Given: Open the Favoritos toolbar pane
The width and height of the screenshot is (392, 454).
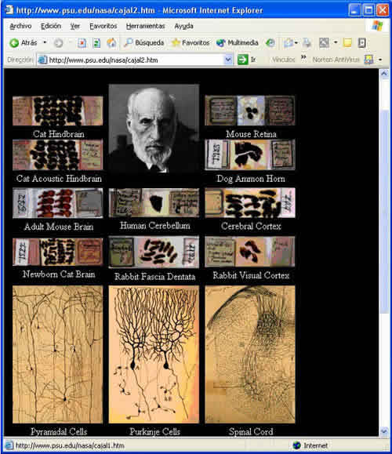Looking at the screenshot, I should click(191, 43).
